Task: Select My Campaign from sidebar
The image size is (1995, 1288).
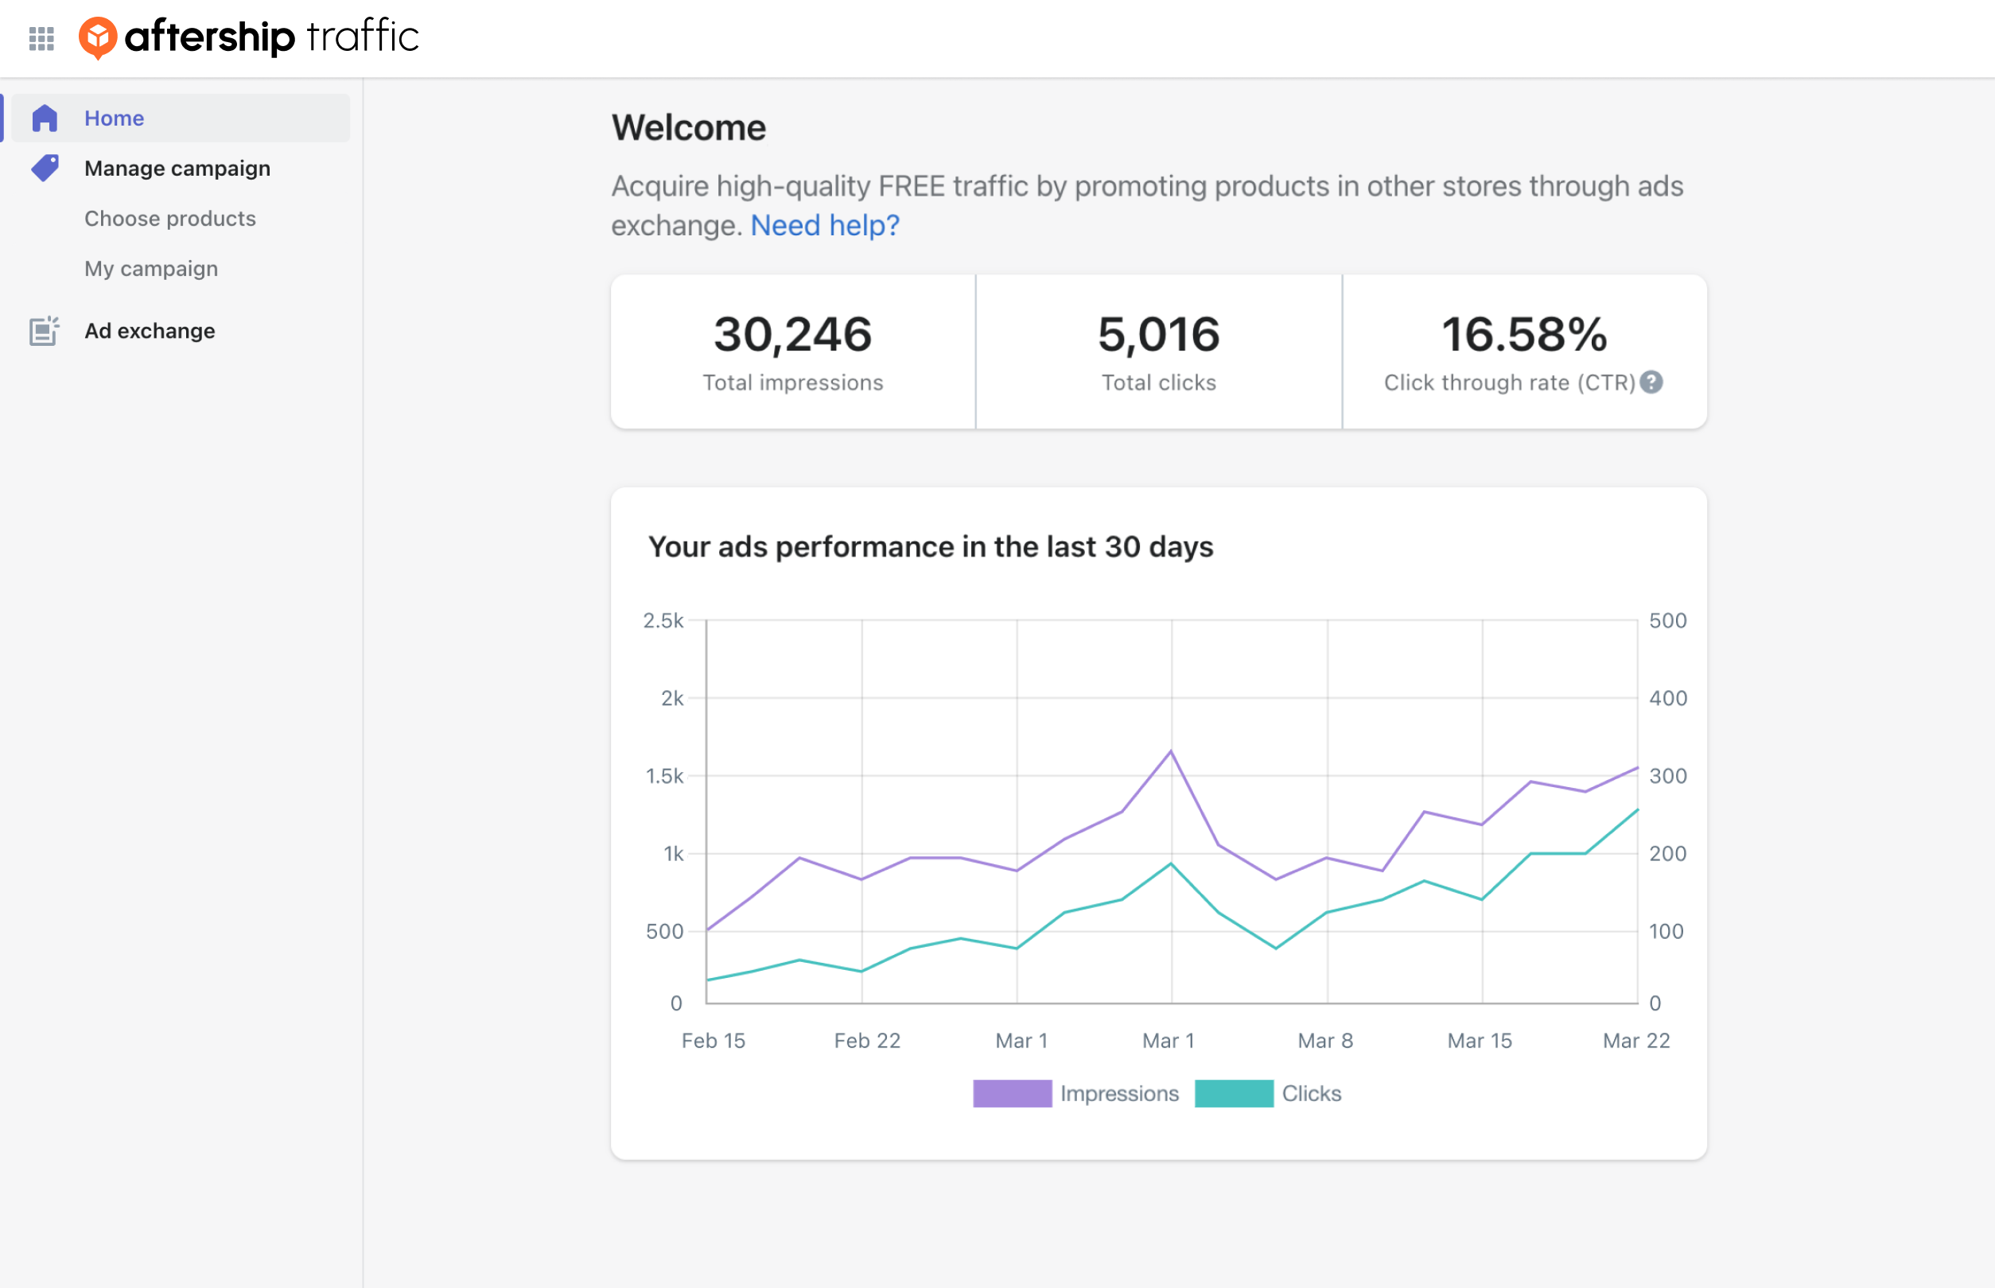Action: click(151, 267)
